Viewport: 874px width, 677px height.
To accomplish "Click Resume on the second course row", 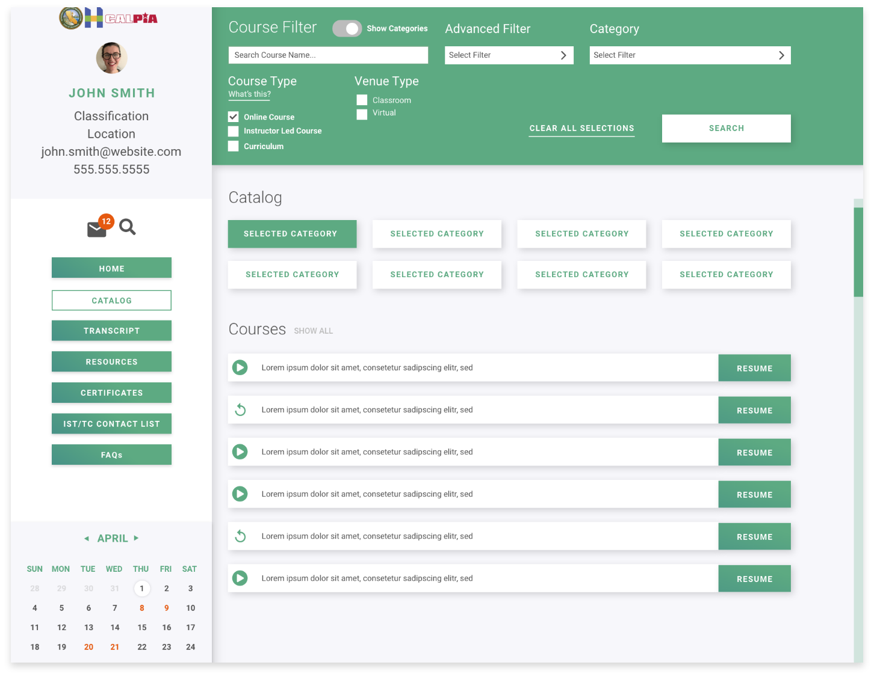I will 754,410.
